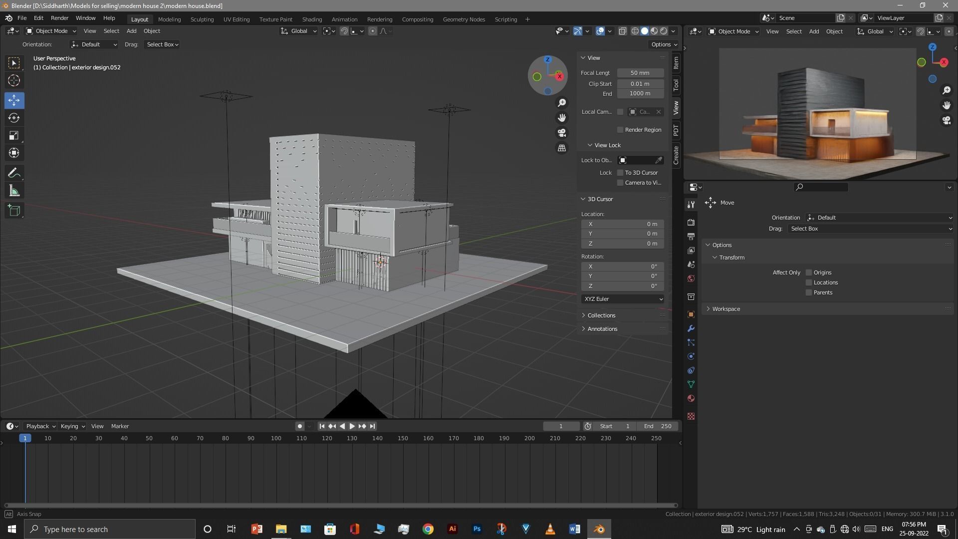Screen dimensions: 958x539
Task: Open the Render menu
Action: click(x=59, y=18)
